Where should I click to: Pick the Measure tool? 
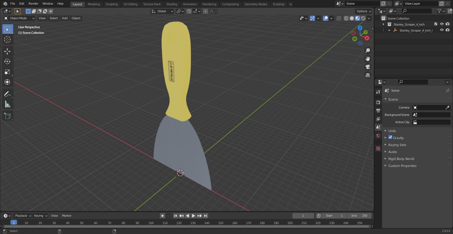pyautogui.click(x=7, y=105)
